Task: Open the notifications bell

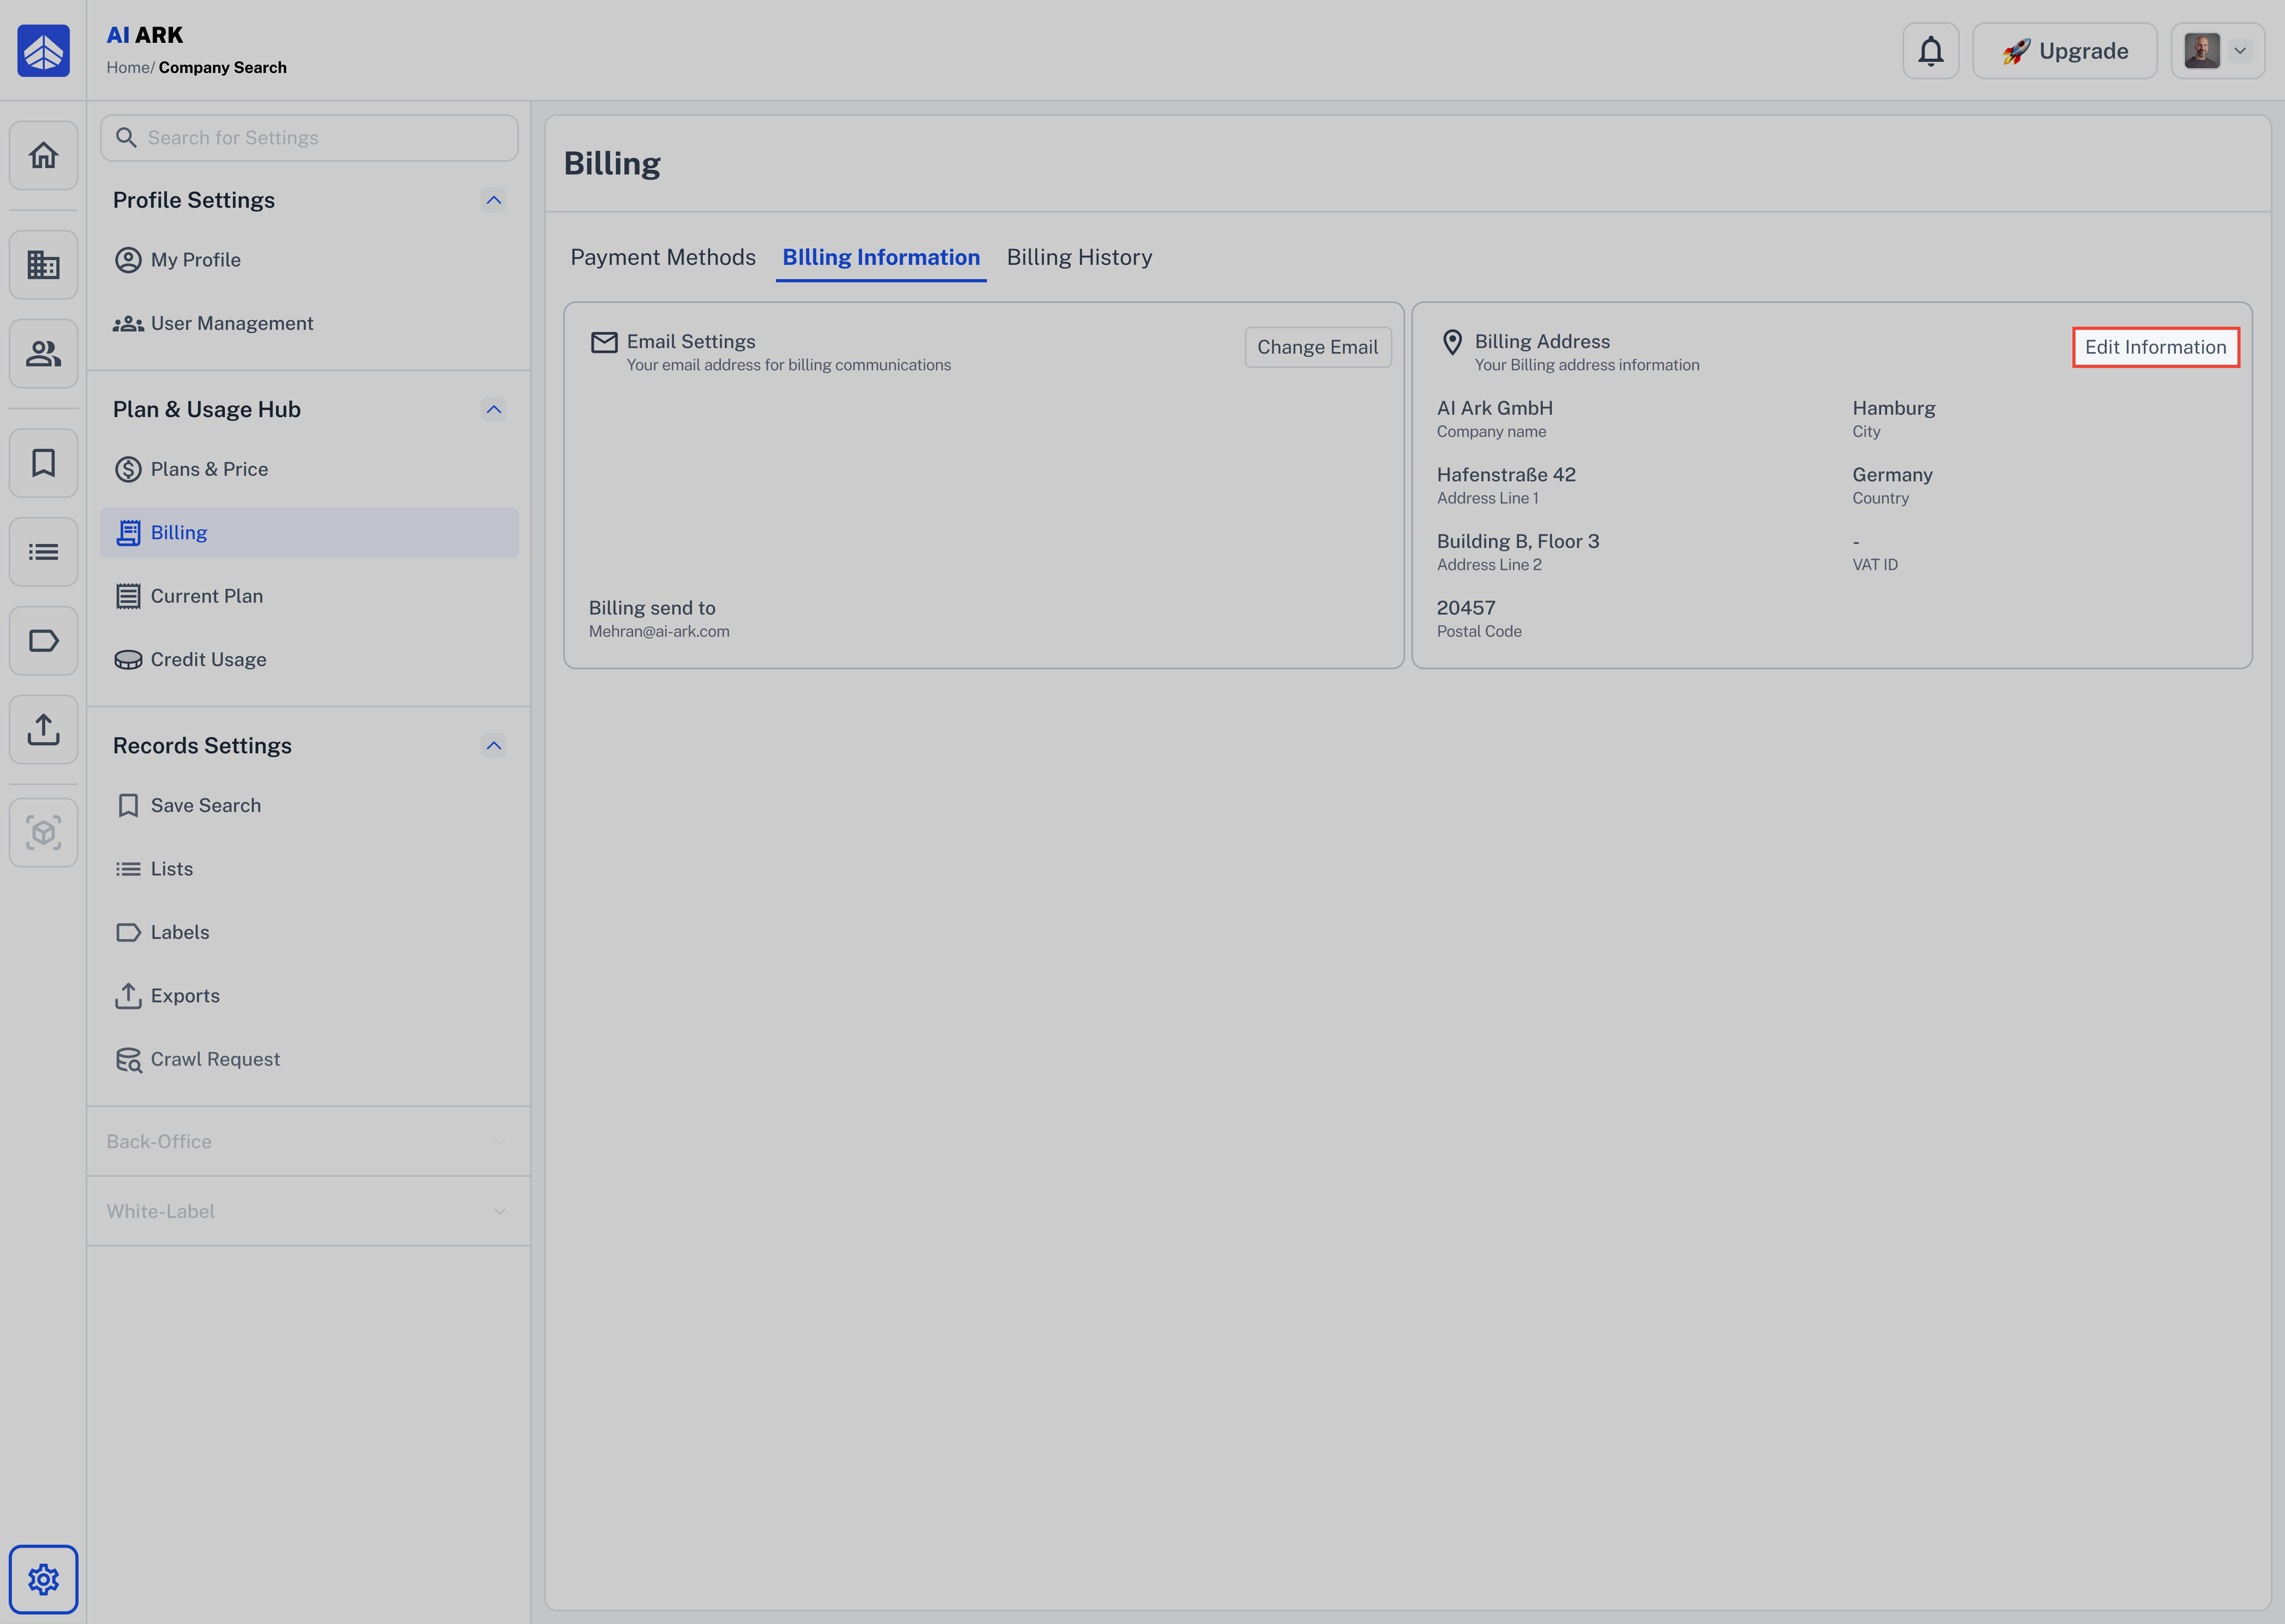Action: [1930, 51]
